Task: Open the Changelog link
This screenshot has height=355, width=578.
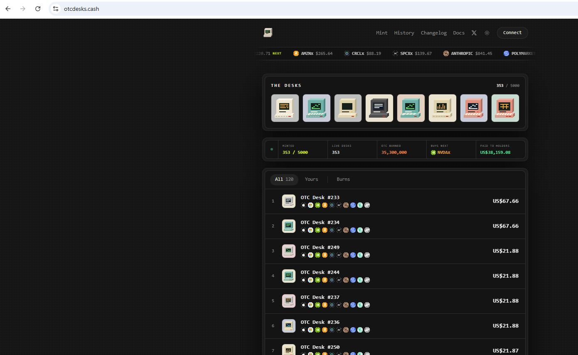Action: click(x=434, y=33)
